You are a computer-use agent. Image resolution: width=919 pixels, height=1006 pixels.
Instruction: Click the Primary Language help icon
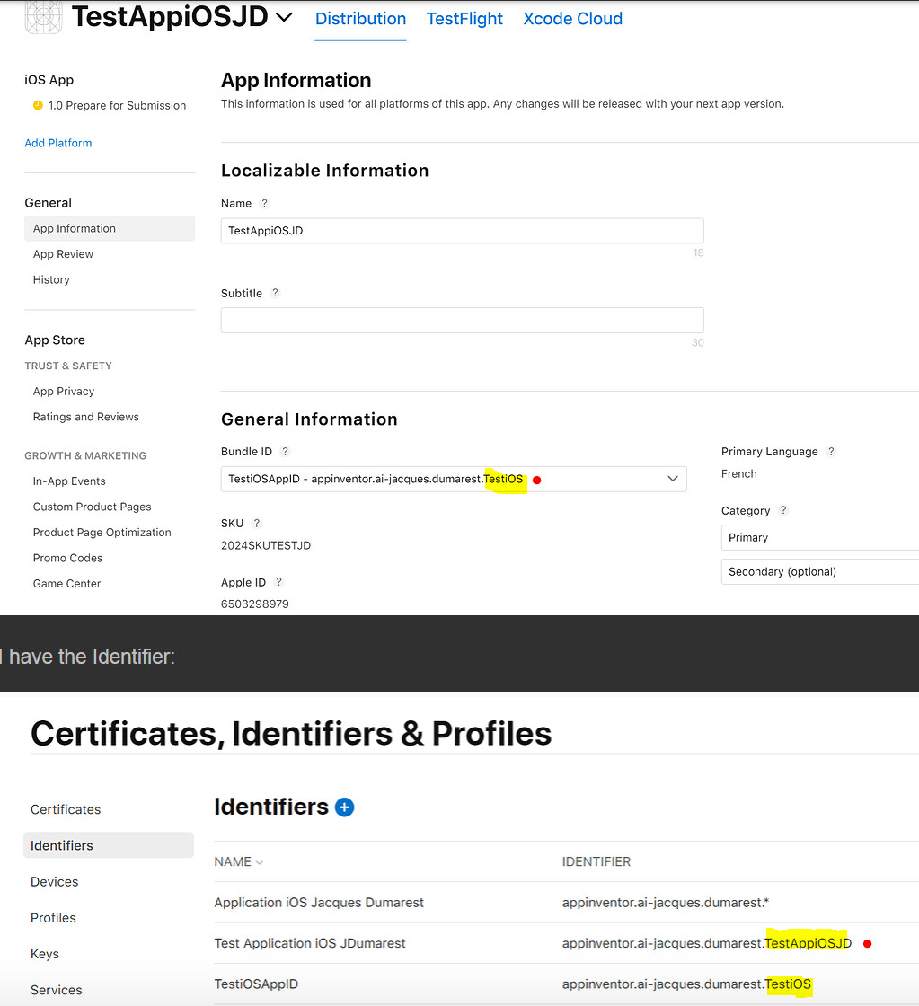click(831, 452)
